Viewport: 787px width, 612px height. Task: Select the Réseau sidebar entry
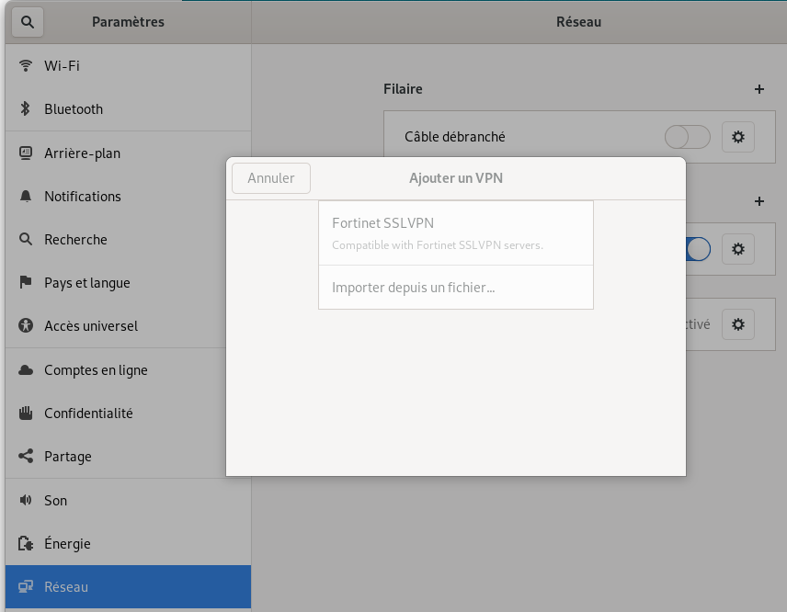(x=128, y=586)
